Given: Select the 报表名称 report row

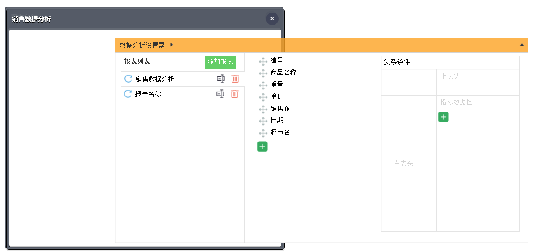Looking at the screenshot, I should tap(182, 94).
